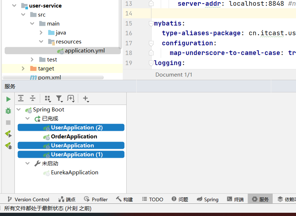296x216 pixels.
Task: Open the 终端 terminal tool window
Action: pyautogui.click(x=235, y=199)
